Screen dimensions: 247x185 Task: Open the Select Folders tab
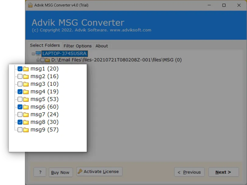pyautogui.click(x=45, y=45)
